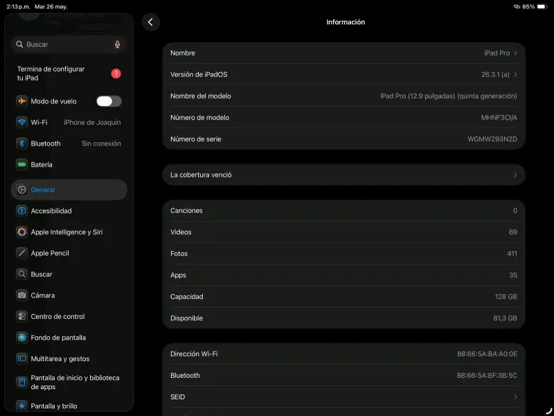This screenshot has width=554, height=416.
Task: Tap Bluetooth address 88:66:5A:BF:3B:5C
Action: click(487, 375)
